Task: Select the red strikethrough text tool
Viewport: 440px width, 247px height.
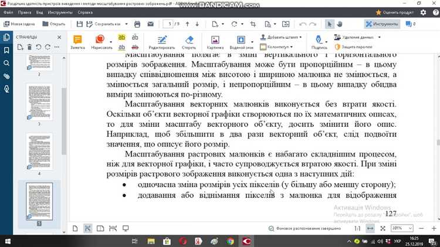Action: tap(135, 47)
